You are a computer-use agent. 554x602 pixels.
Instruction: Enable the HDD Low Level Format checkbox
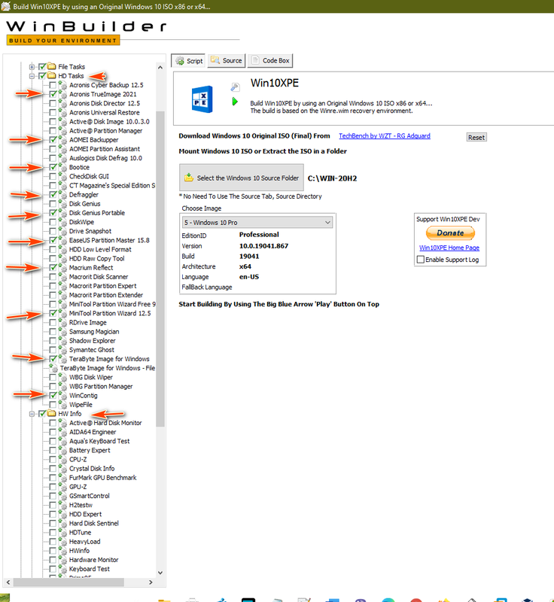click(x=53, y=250)
